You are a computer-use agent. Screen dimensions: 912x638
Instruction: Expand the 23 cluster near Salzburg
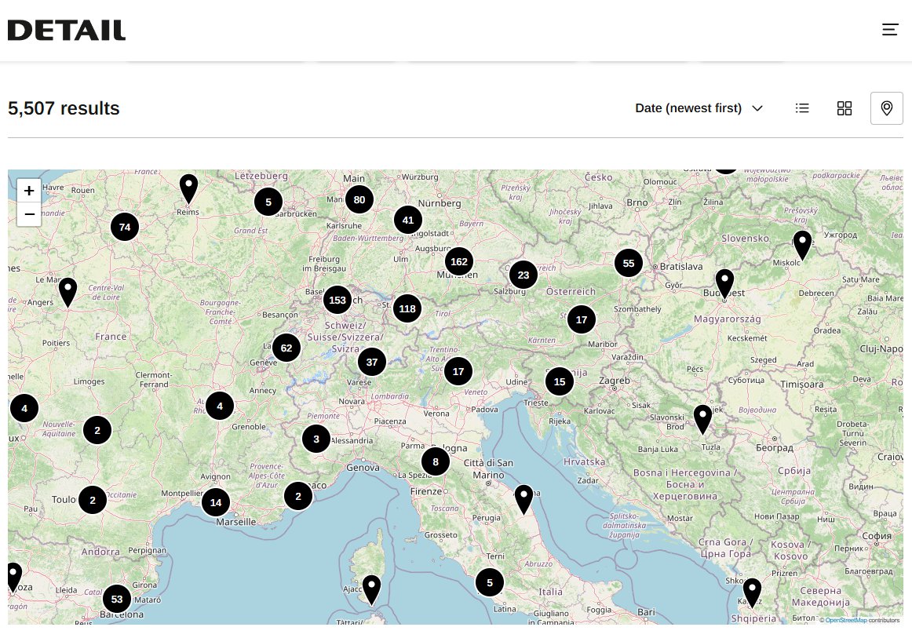tap(523, 275)
